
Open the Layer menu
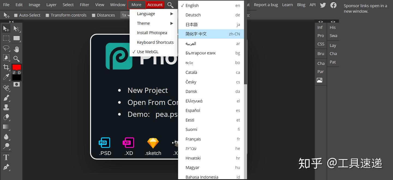[51, 5]
